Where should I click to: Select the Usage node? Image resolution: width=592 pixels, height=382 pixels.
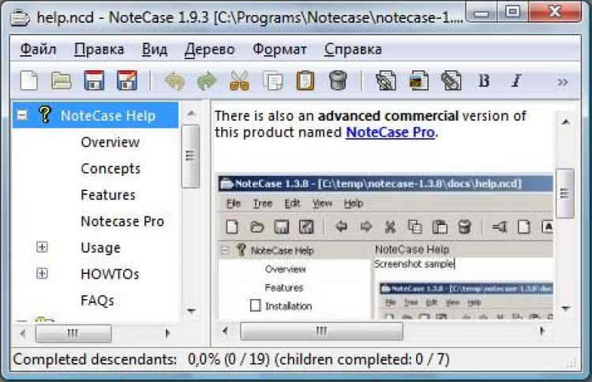point(100,248)
